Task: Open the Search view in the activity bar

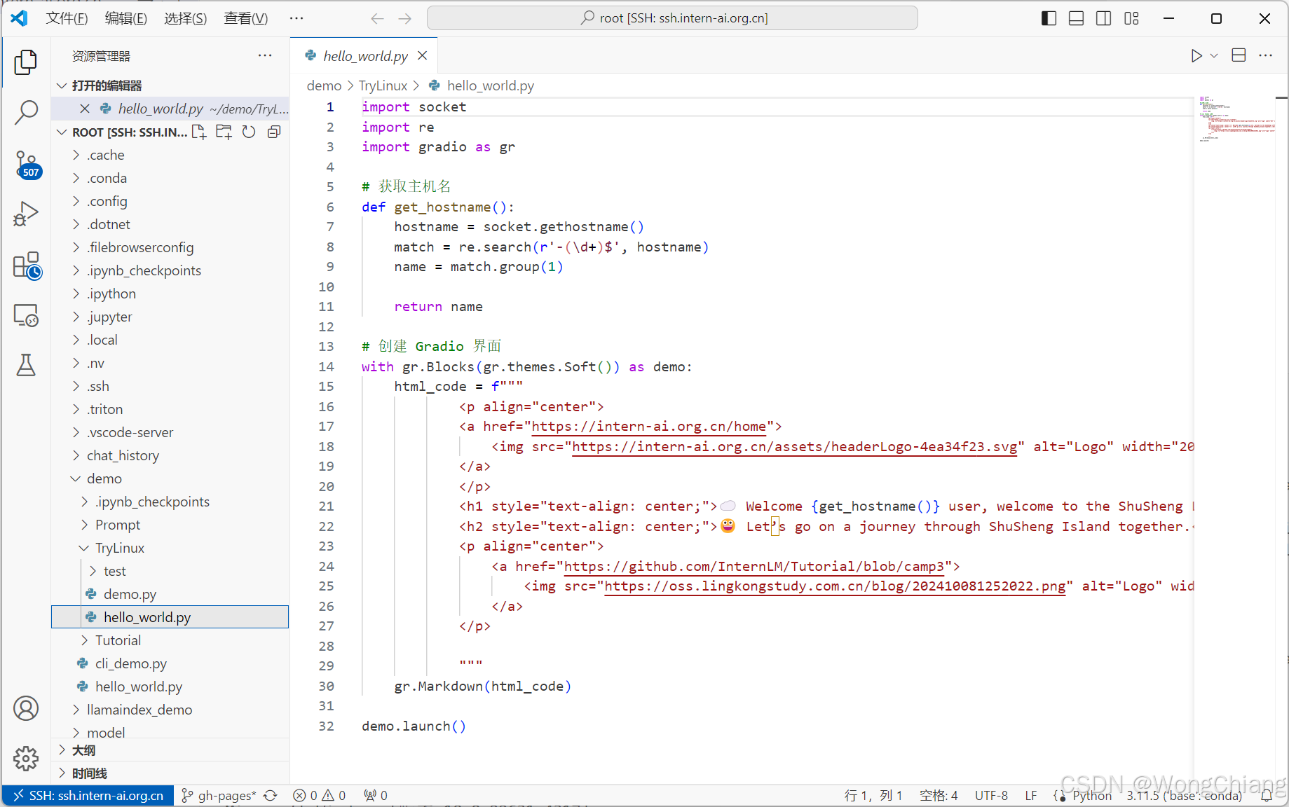Action: [x=26, y=112]
